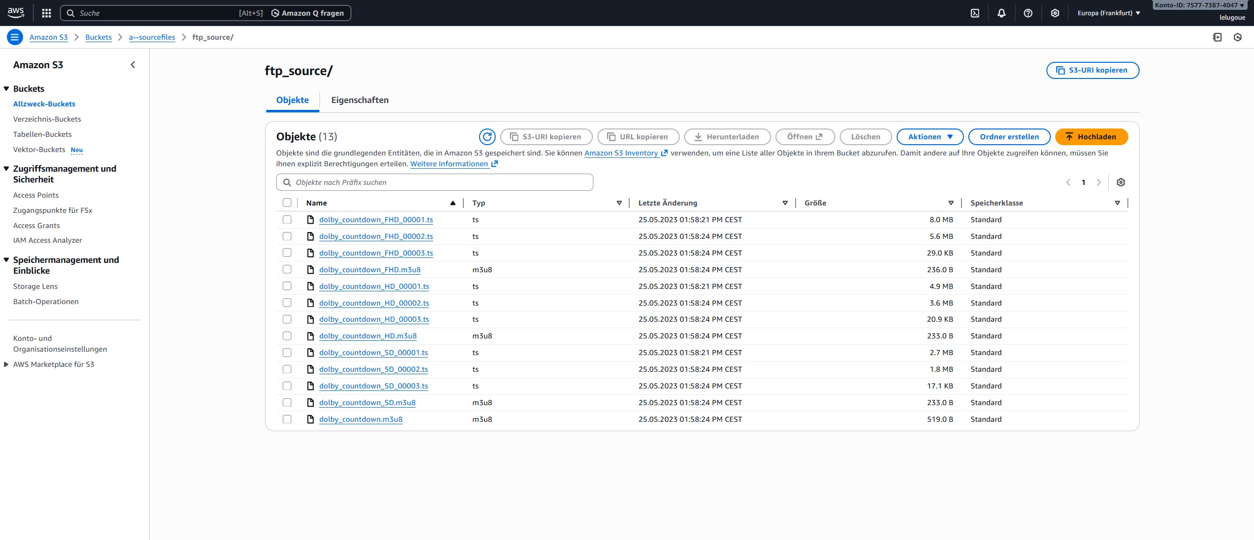
Task: Go to previous page of objects
Action: [x=1068, y=182]
